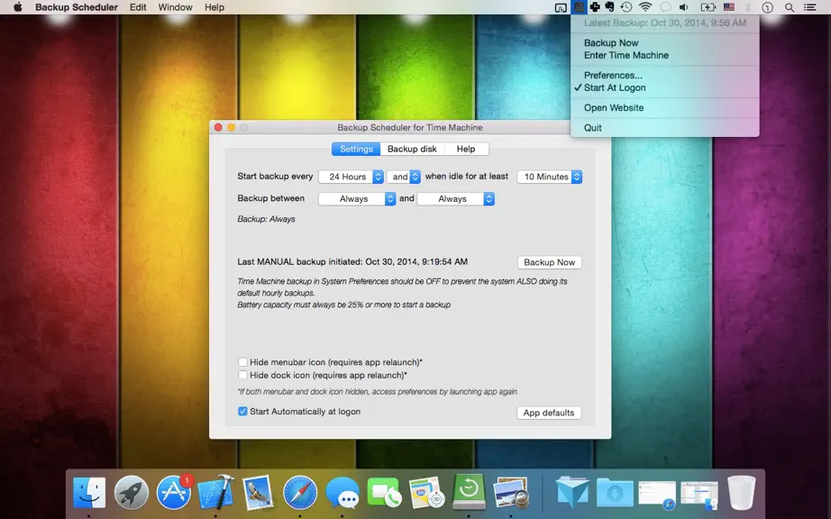Screen dimensions: 831x519
Task: Open Preview photo loupe icon in dock
Action: coord(511,493)
